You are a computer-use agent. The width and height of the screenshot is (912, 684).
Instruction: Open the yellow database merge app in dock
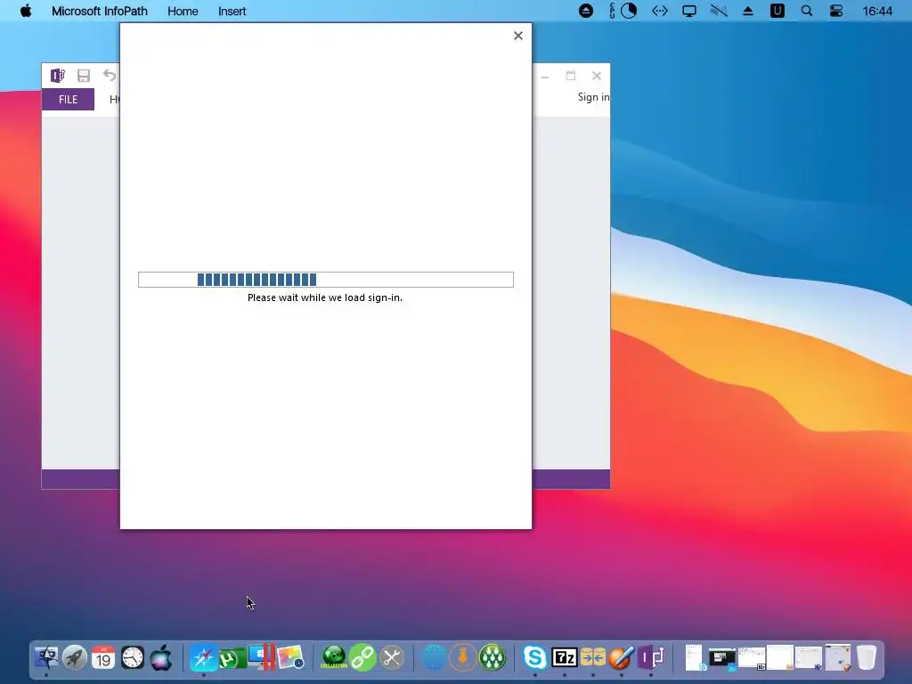coord(592,658)
